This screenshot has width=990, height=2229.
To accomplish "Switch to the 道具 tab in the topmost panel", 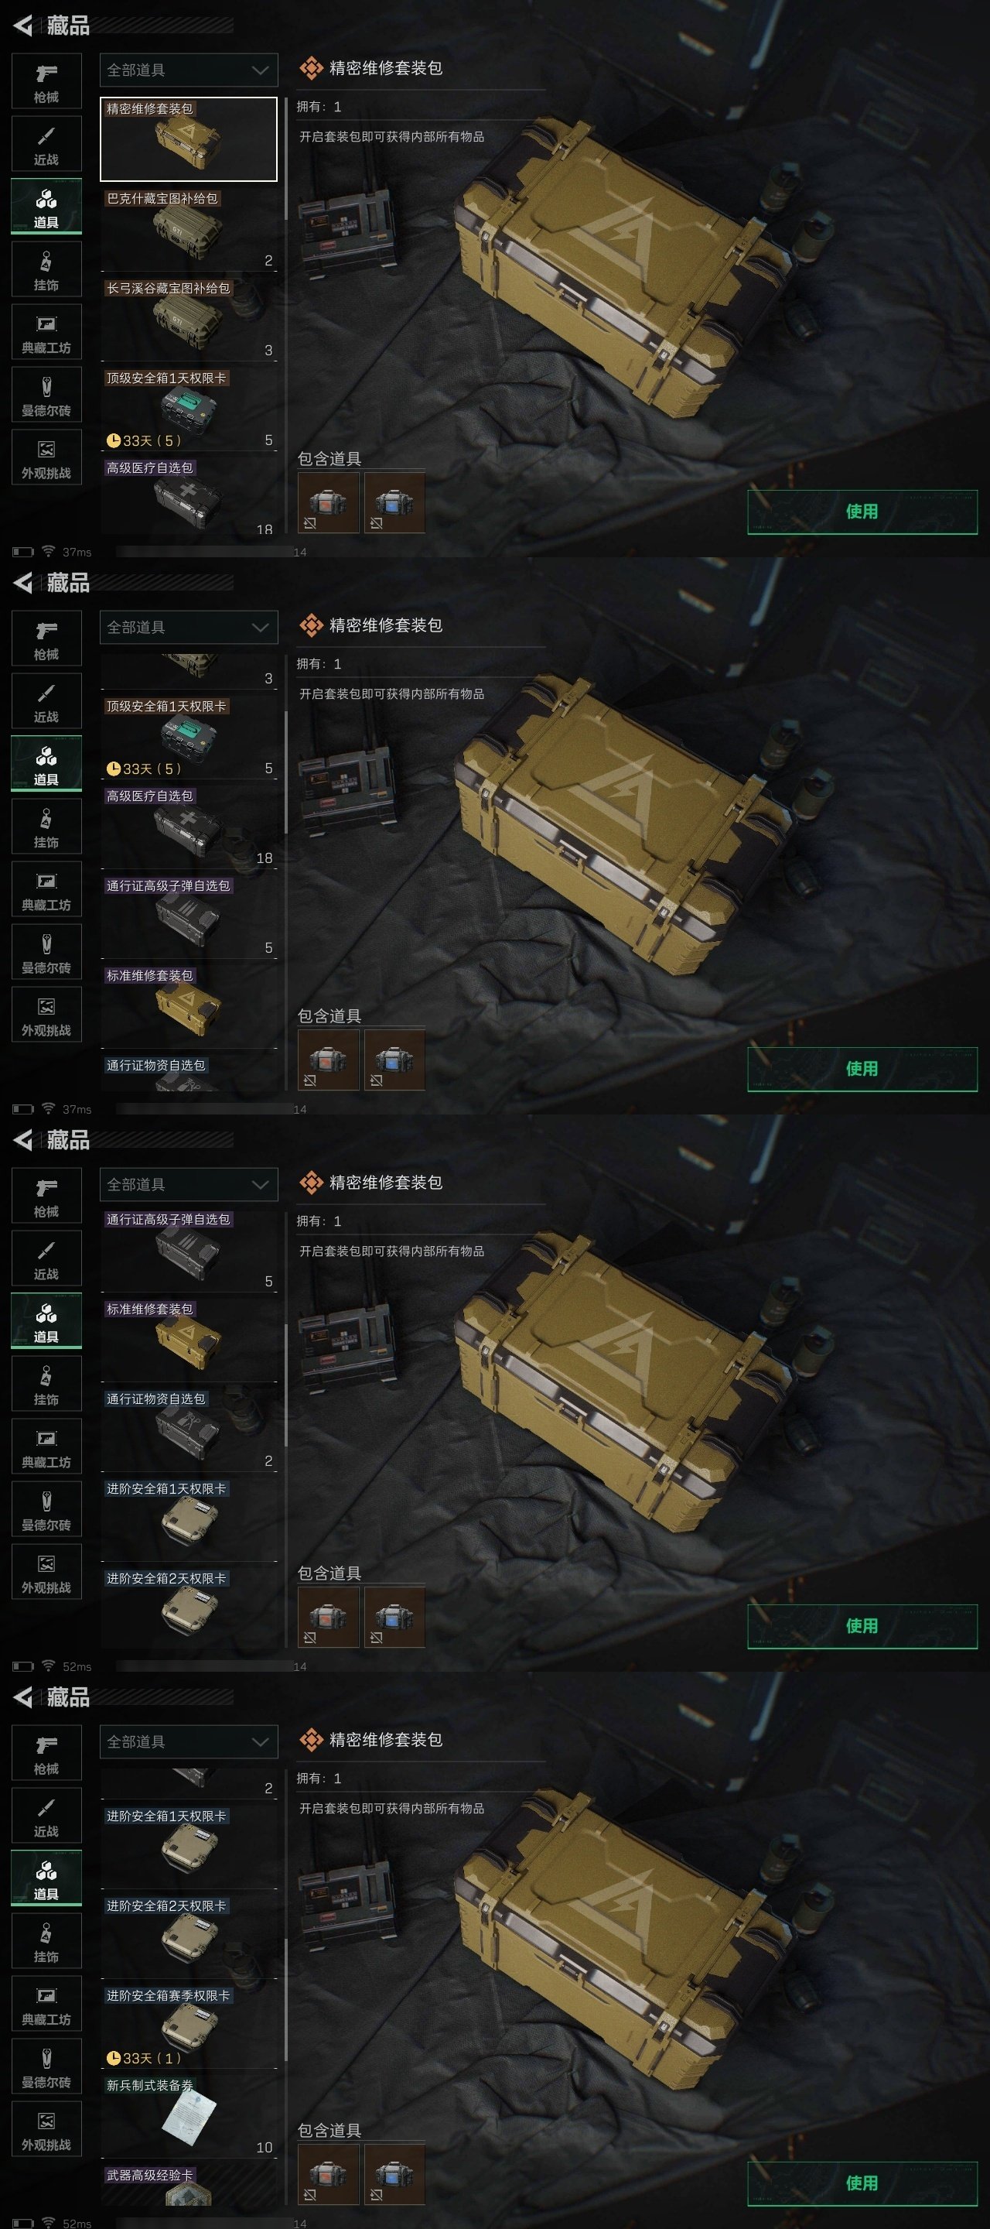I will click(x=46, y=207).
